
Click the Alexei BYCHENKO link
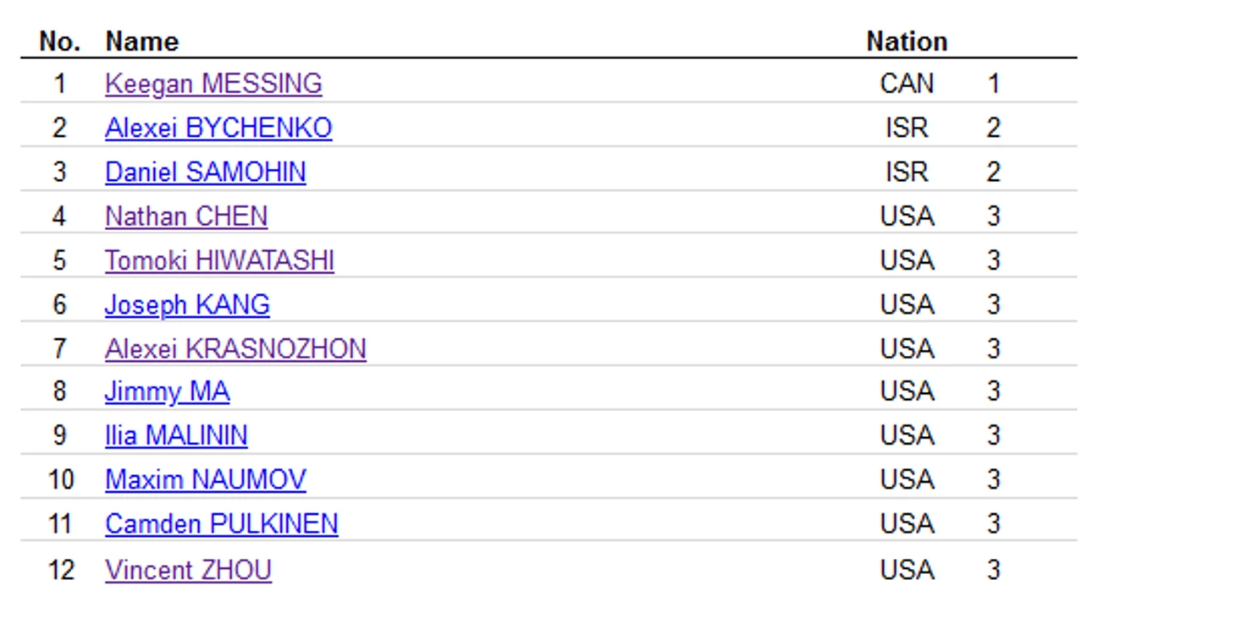tap(218, 128)
